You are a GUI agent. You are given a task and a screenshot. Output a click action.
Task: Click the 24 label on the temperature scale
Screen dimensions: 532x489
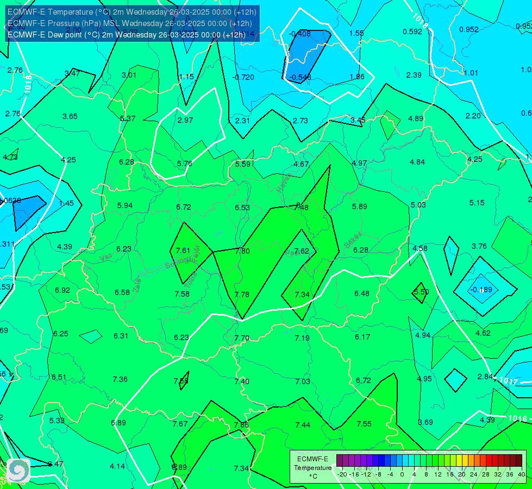click(474, 474)
